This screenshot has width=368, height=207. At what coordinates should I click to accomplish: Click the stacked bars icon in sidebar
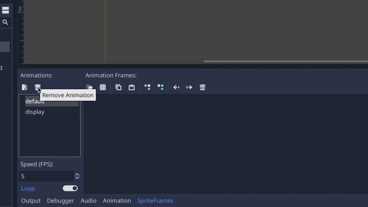(x=5, y=10)
